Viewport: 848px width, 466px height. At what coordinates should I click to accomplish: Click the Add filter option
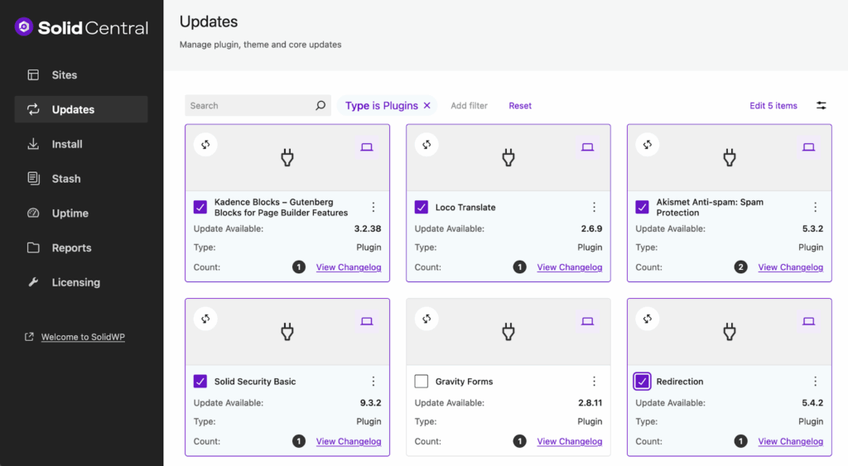(x=469, y=106)
